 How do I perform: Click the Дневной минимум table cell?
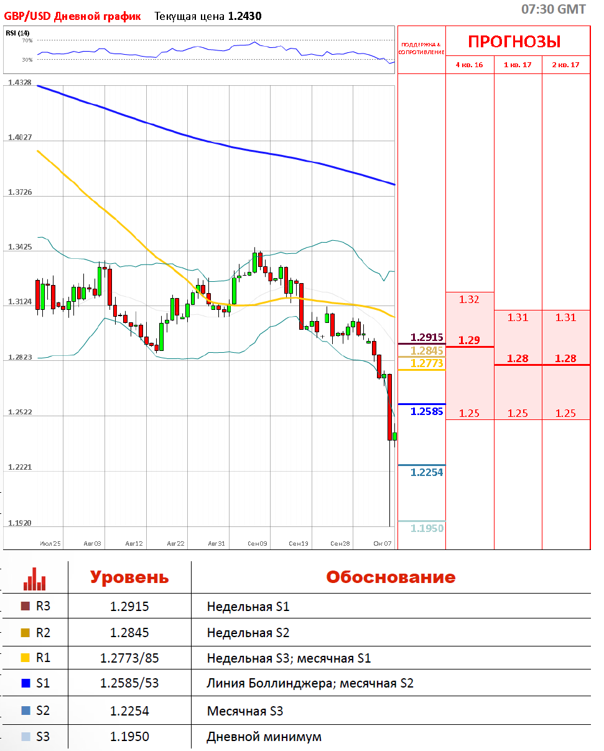264,737
